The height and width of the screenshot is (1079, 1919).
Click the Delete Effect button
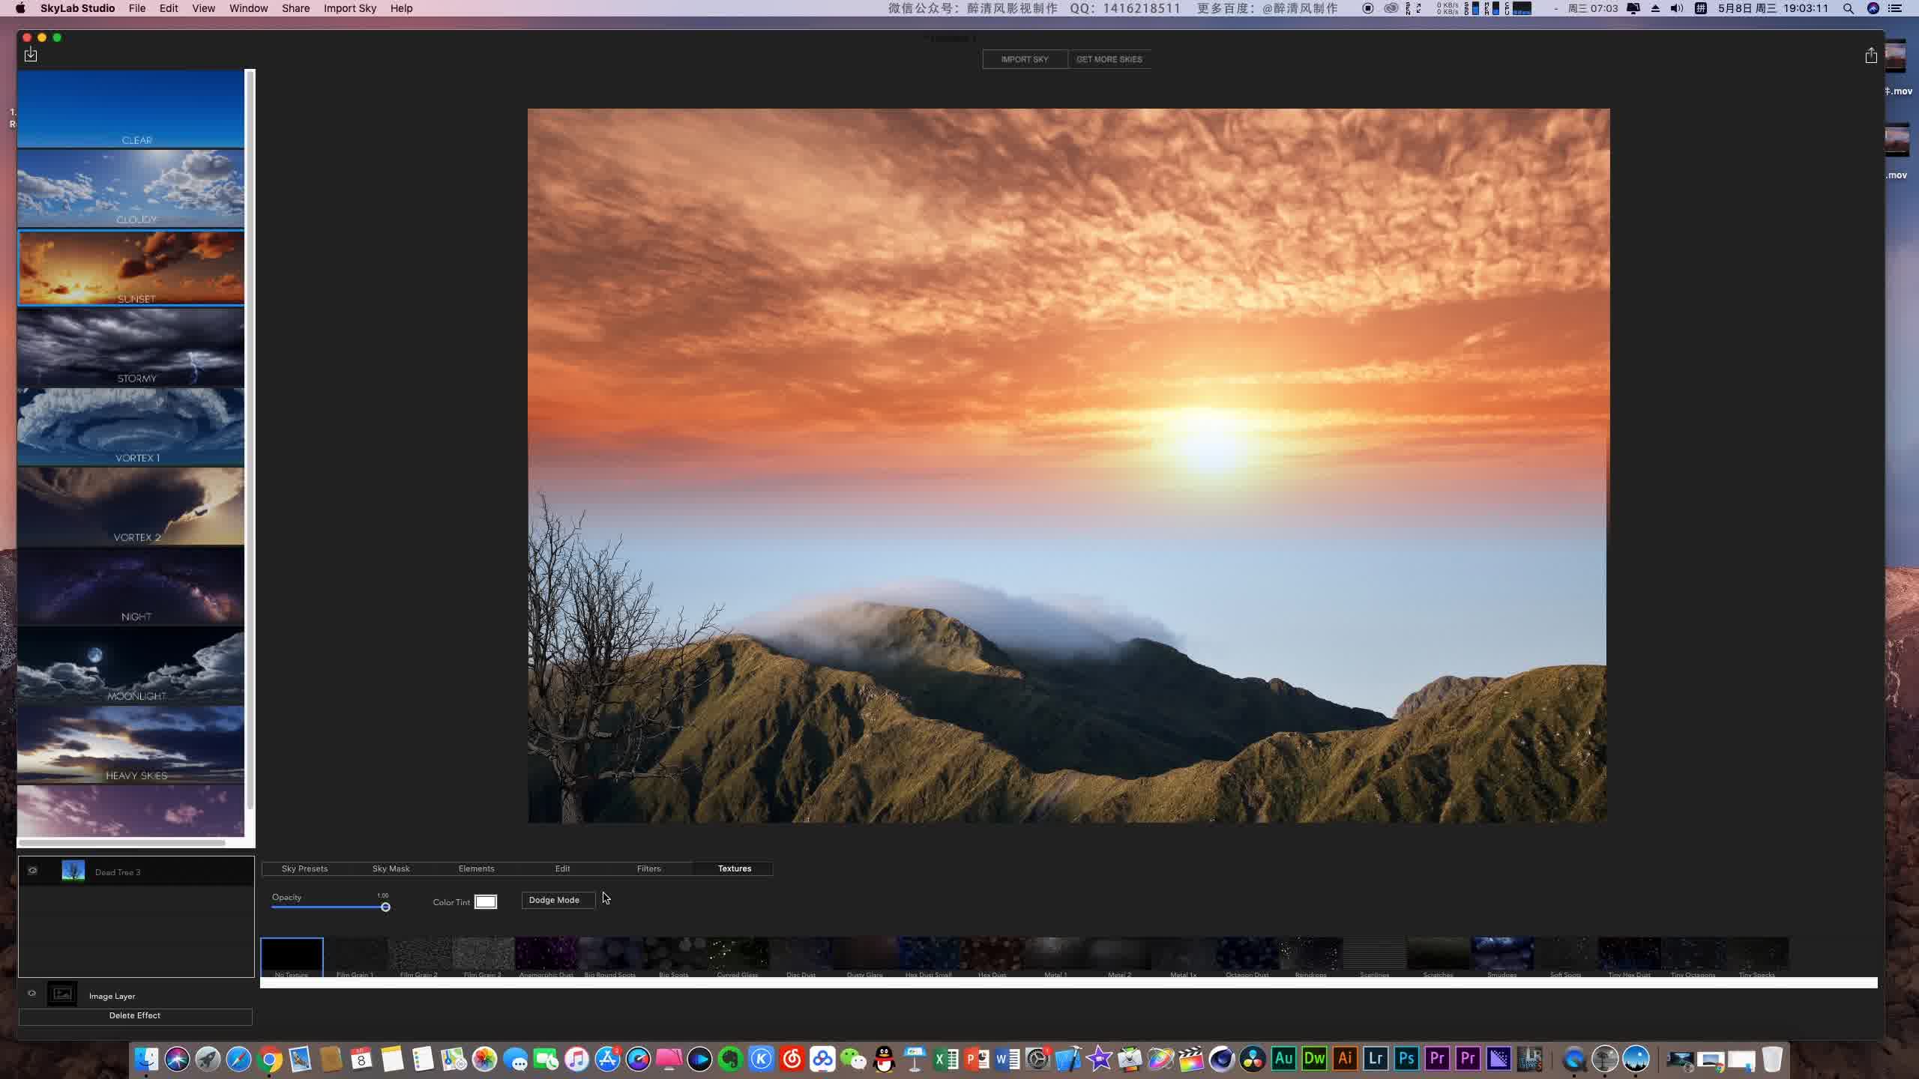tap(135, 1016)
